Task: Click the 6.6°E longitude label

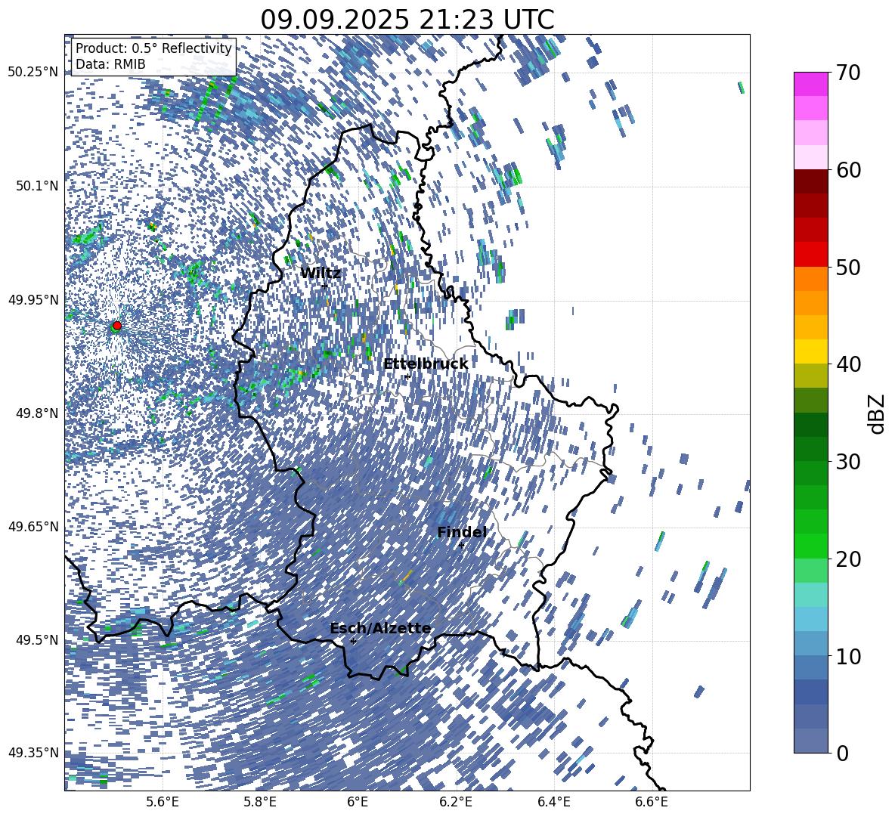Action: pyautogui.click(x=652, y=803)
